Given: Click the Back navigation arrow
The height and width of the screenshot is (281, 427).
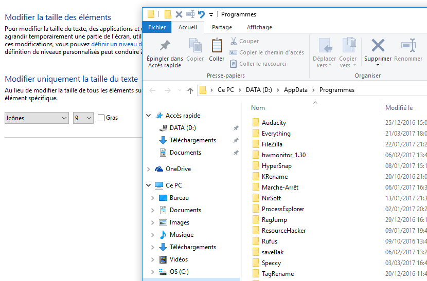Looking at the screenshot, I should (x=152, y=90).
